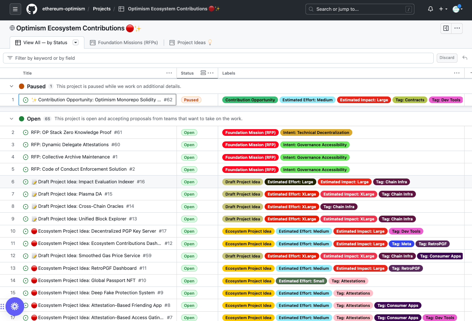Viewport: 472px width, 321px height.
Task: Click Estimated Impact: XLarge label on Unified Block Explorer
Action: (349, 219)
